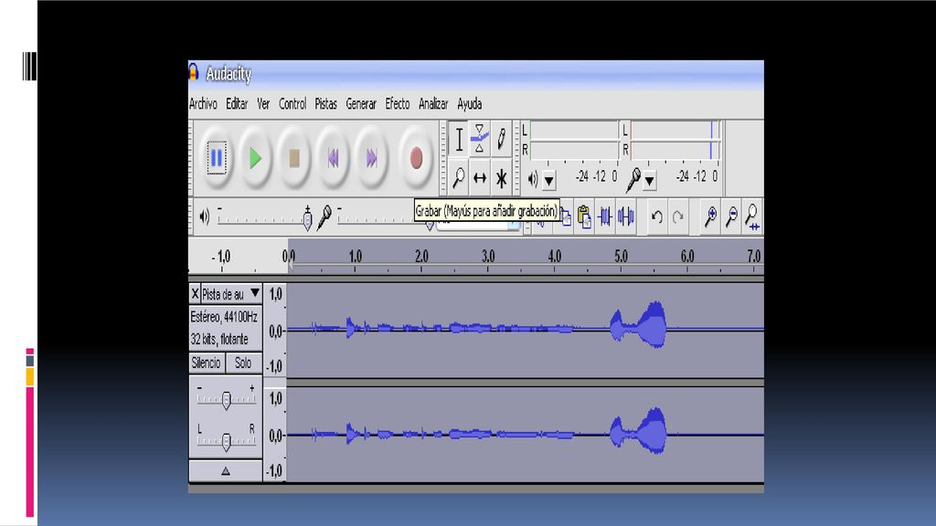Image resolution: width=936 pixels, height=526 pixels.
Task: Select the Zoom magnifier tool
Action: [x=459, y=178]
